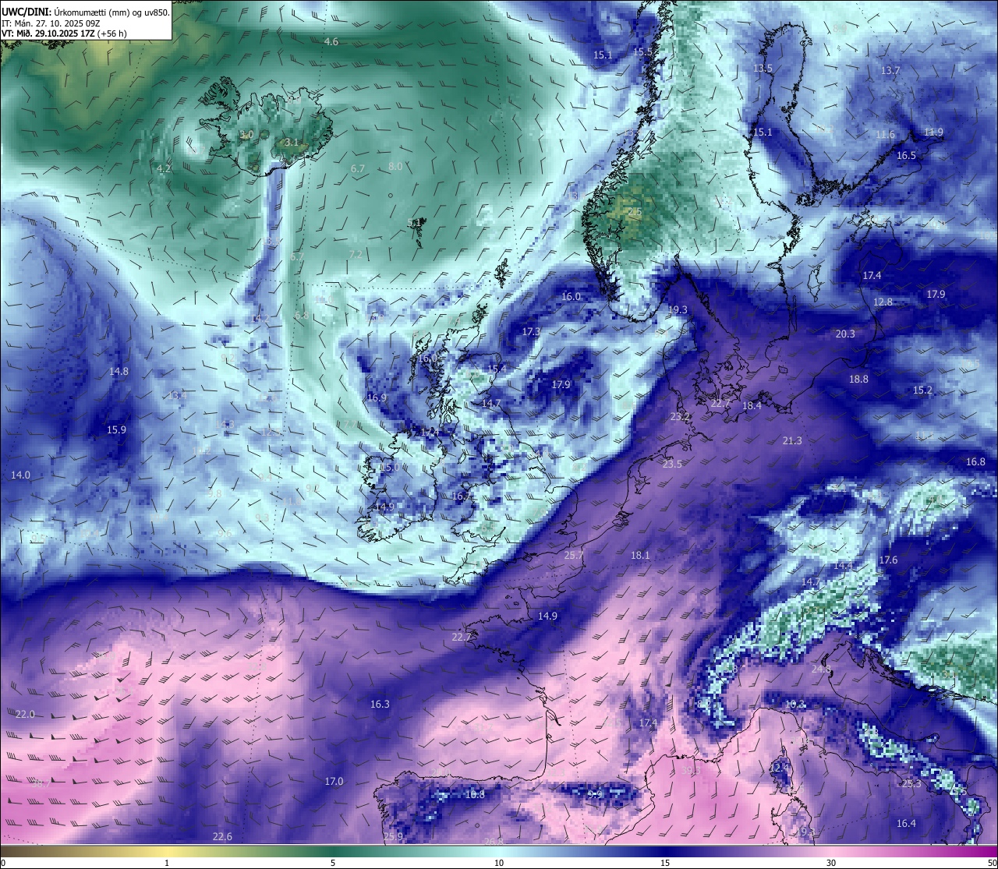Click the title text "UWC/DINI: Úrkomumætti (mm) og uv850."
This screenshot has width=998, height=869.
pyautogui.click(x=85, y=12)
